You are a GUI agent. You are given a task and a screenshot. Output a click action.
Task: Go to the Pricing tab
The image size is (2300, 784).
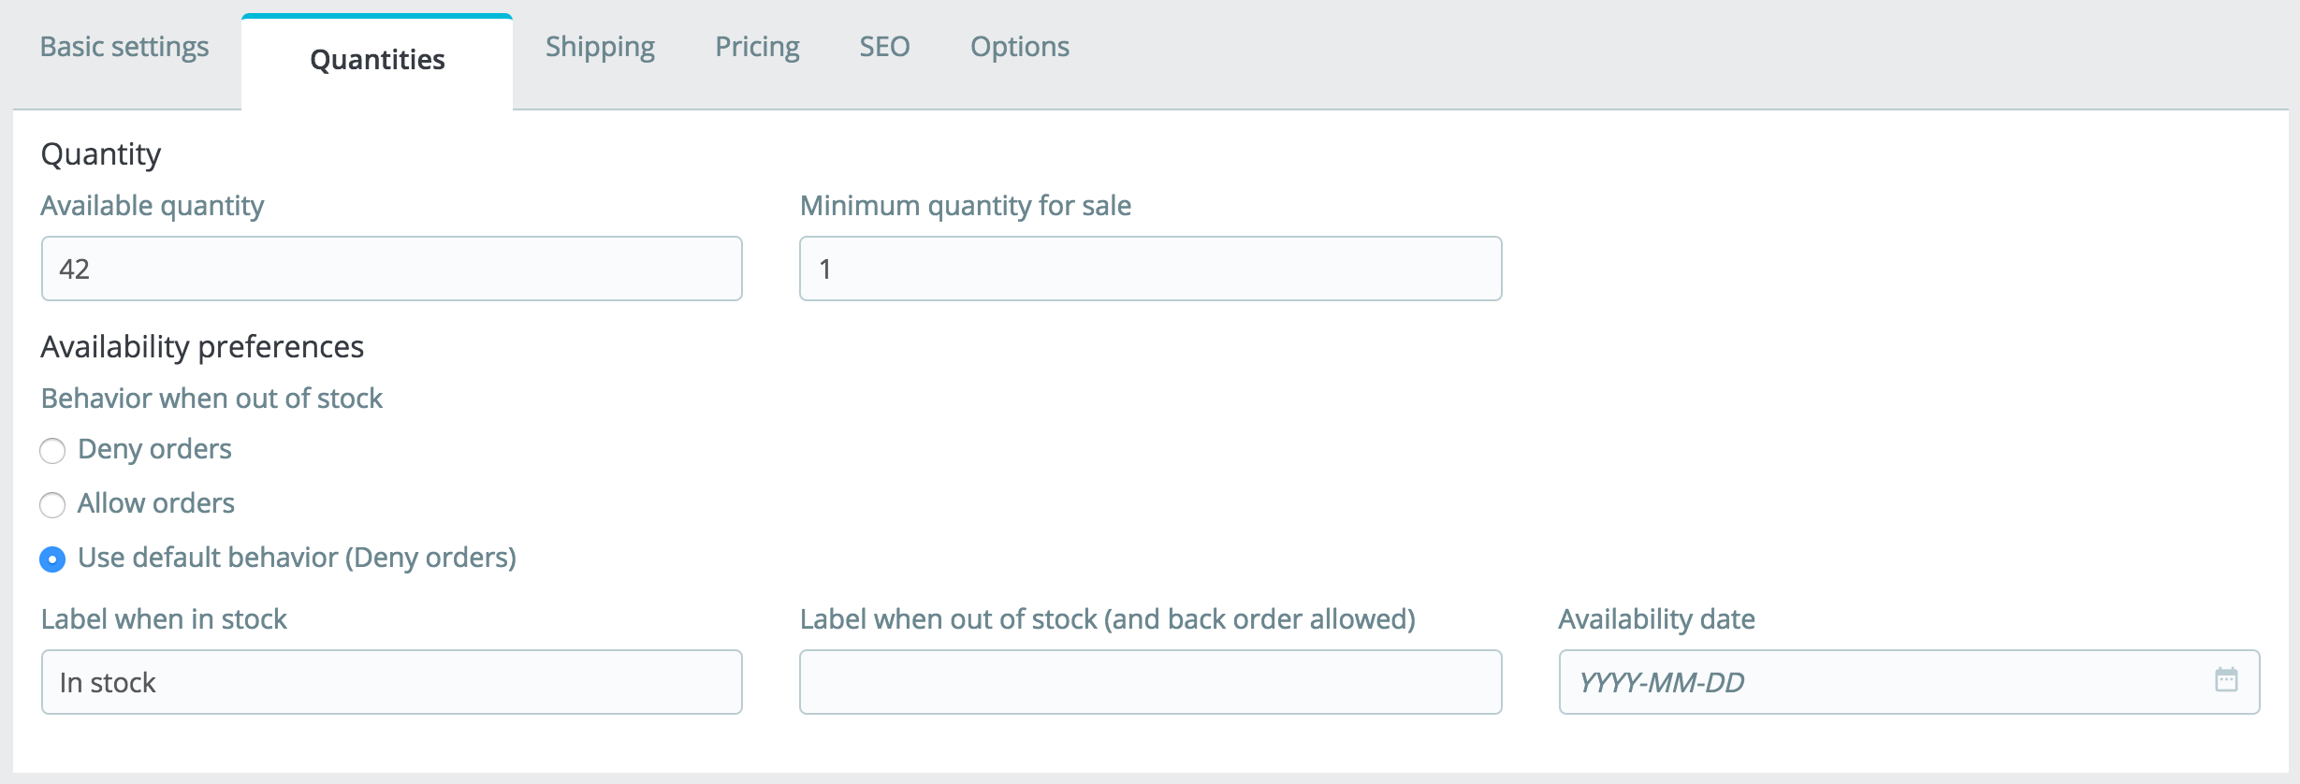pos(757,47)
